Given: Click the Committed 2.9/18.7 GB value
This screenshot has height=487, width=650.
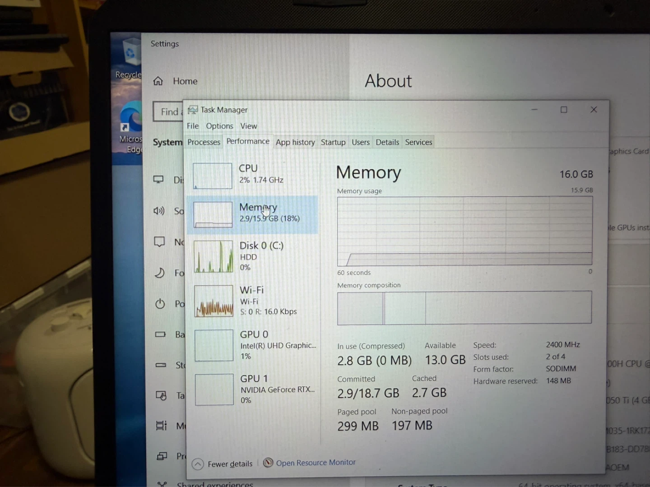Looking at the screenshot, I should [368, 393].
